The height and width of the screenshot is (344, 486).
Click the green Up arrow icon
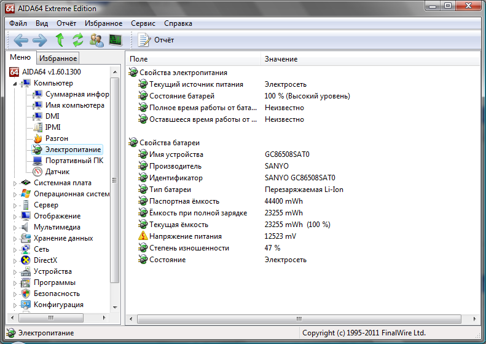pyautogui.click(x=60, y=40)
